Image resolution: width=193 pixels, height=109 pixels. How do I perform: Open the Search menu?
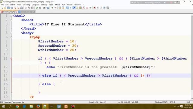click(x=13, y=5)
